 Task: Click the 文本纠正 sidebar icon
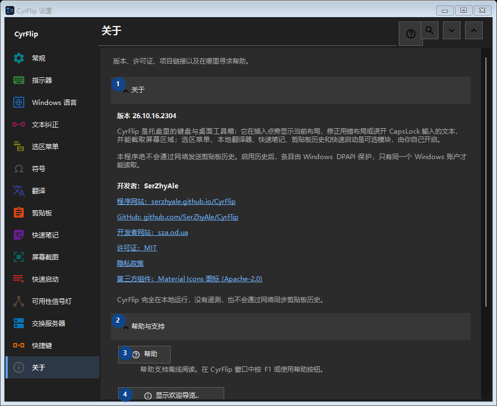(19, 124)
